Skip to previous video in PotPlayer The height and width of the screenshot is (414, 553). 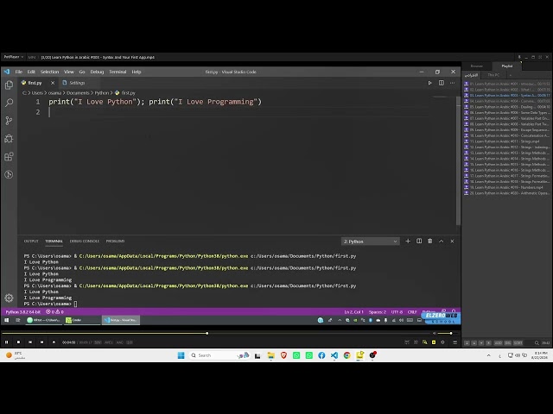(x=30, y=342)
